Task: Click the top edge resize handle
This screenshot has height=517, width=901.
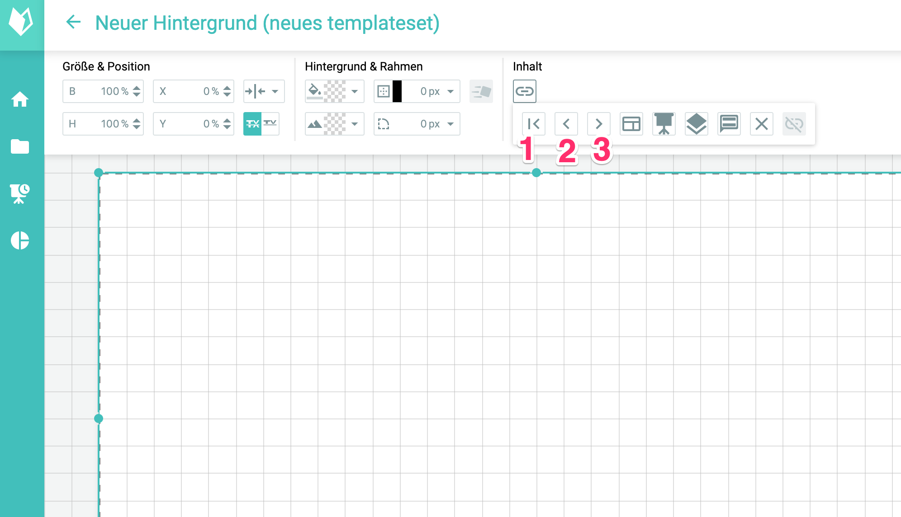Action: point(536,173)
